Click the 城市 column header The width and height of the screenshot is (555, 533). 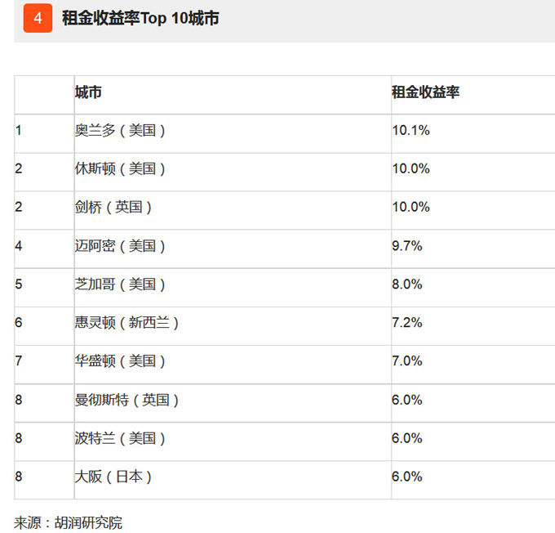click(88, 92)
